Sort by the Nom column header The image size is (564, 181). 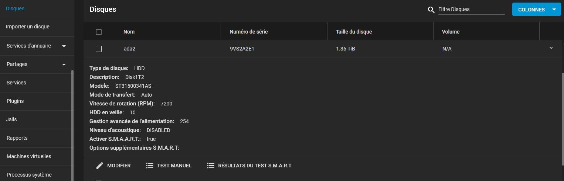[x=129, y=32]
